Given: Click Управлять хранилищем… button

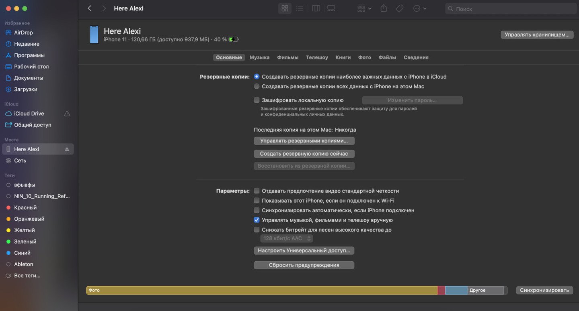Looking at the screenshot, I should 537,35.
